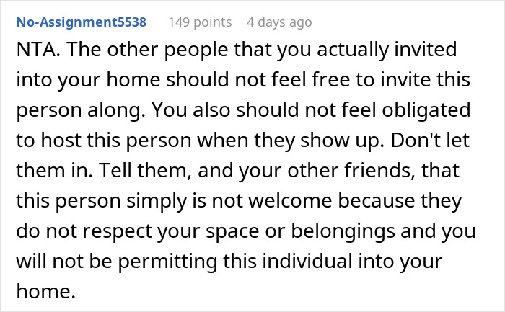
Task: Open the '4 days ago' timestamp permalink
Action: pyautogui.click(x=279, y=22)
